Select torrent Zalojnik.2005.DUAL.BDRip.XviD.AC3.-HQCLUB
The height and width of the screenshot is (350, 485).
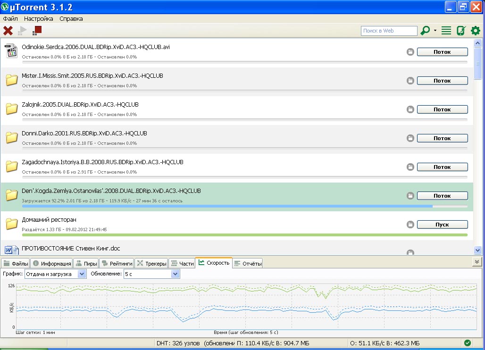[x=80, y=105]
